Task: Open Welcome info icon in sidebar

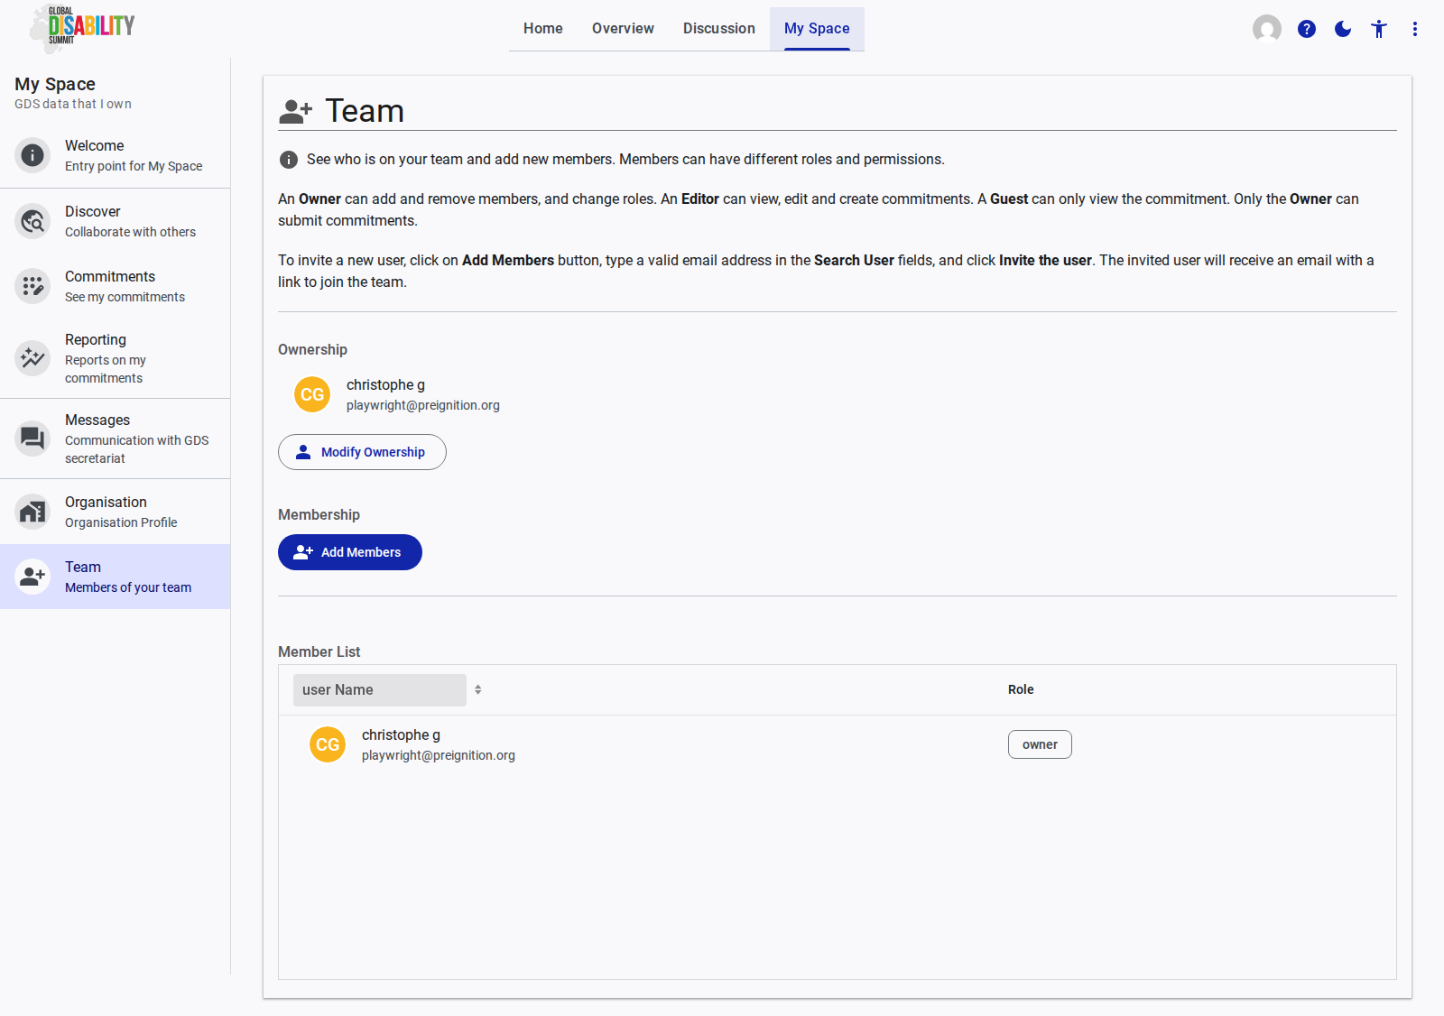Action: (x=32, y=155)
